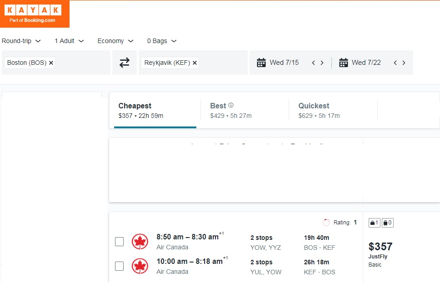Click the 19h 40m duration
This screenshot has width=440, height=282.
point(316,238)
